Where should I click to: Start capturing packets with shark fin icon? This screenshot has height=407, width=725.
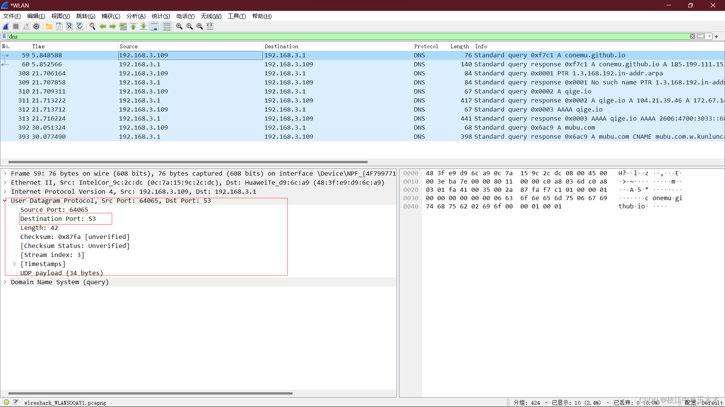pos(6,26)
